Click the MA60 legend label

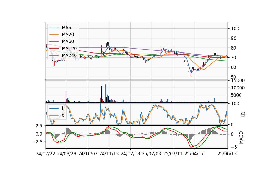pos(68,41)
